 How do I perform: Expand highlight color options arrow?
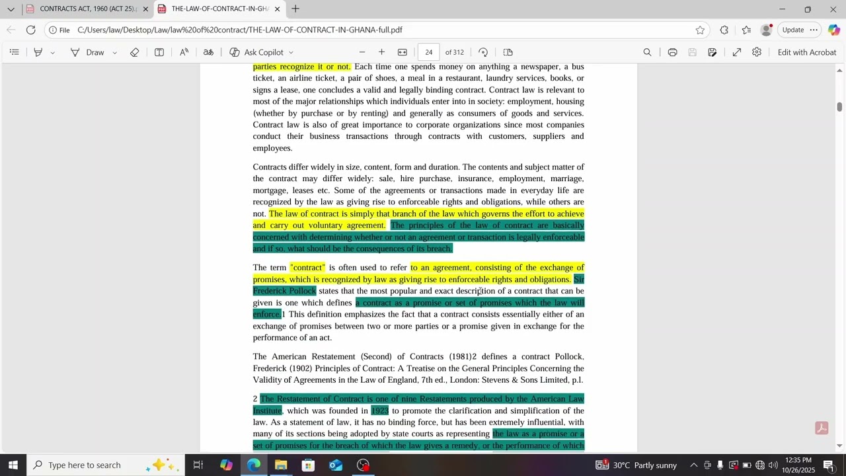point(53,52)
